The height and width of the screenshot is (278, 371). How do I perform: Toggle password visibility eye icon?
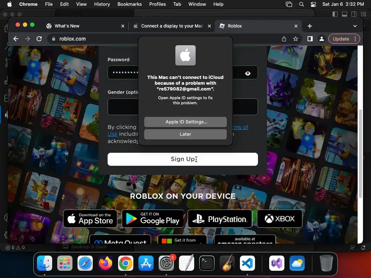click(x=247, y=73)
